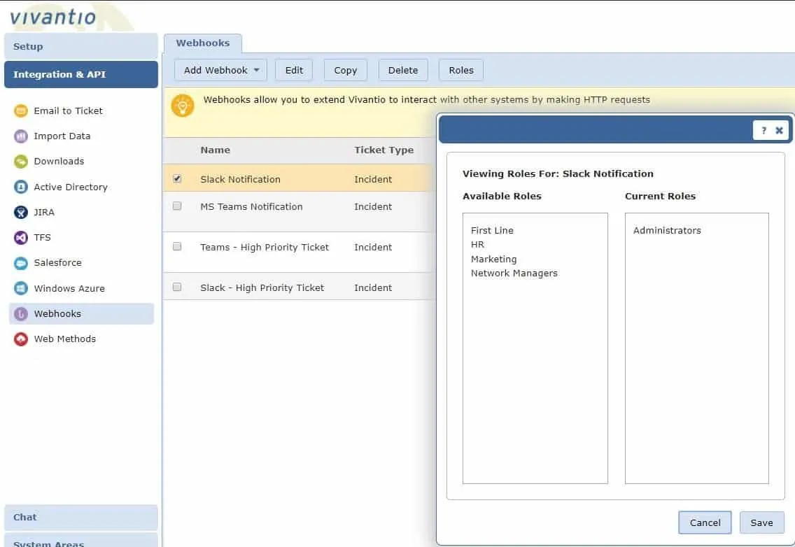This screenshot has width=795, height=547.
Task: Click the Name column header
Action: point(215,150)
